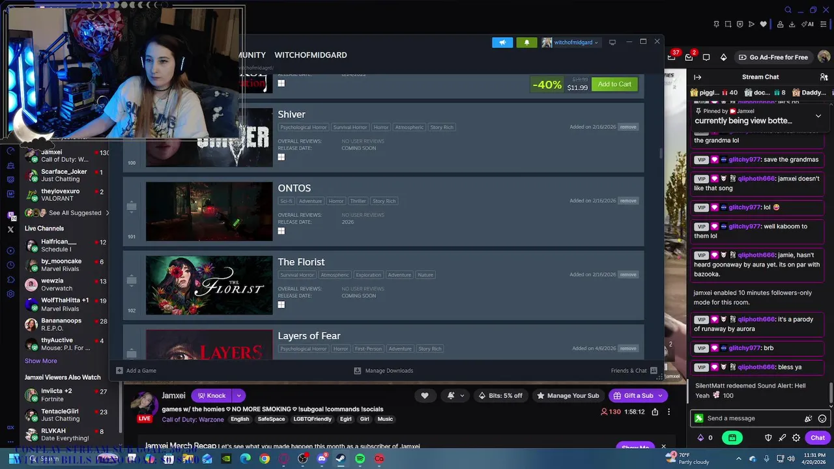
Task: Select the Sci-fi tag on ONTOS
Action: coord(286,201)
